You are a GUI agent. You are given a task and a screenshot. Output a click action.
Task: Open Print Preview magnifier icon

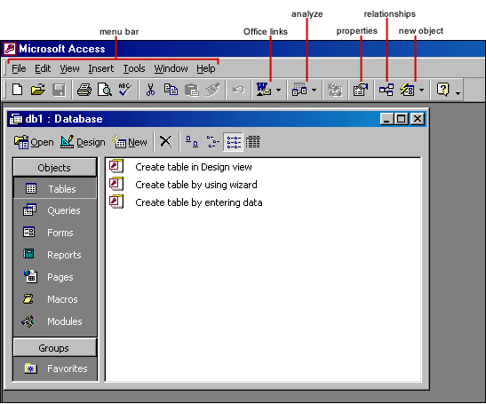[105, 90]
